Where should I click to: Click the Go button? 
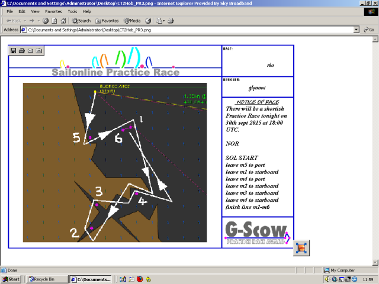pos(369,30)
